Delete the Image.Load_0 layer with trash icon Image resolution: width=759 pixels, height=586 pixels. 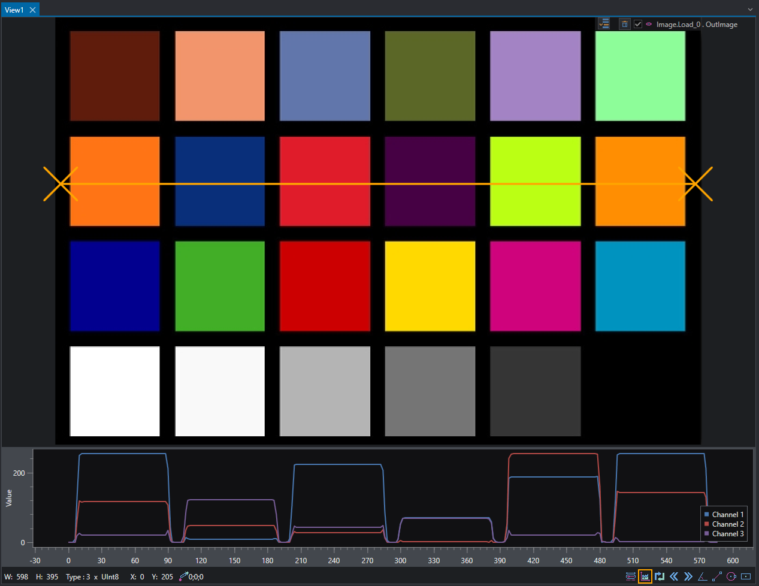click(625, 24)
